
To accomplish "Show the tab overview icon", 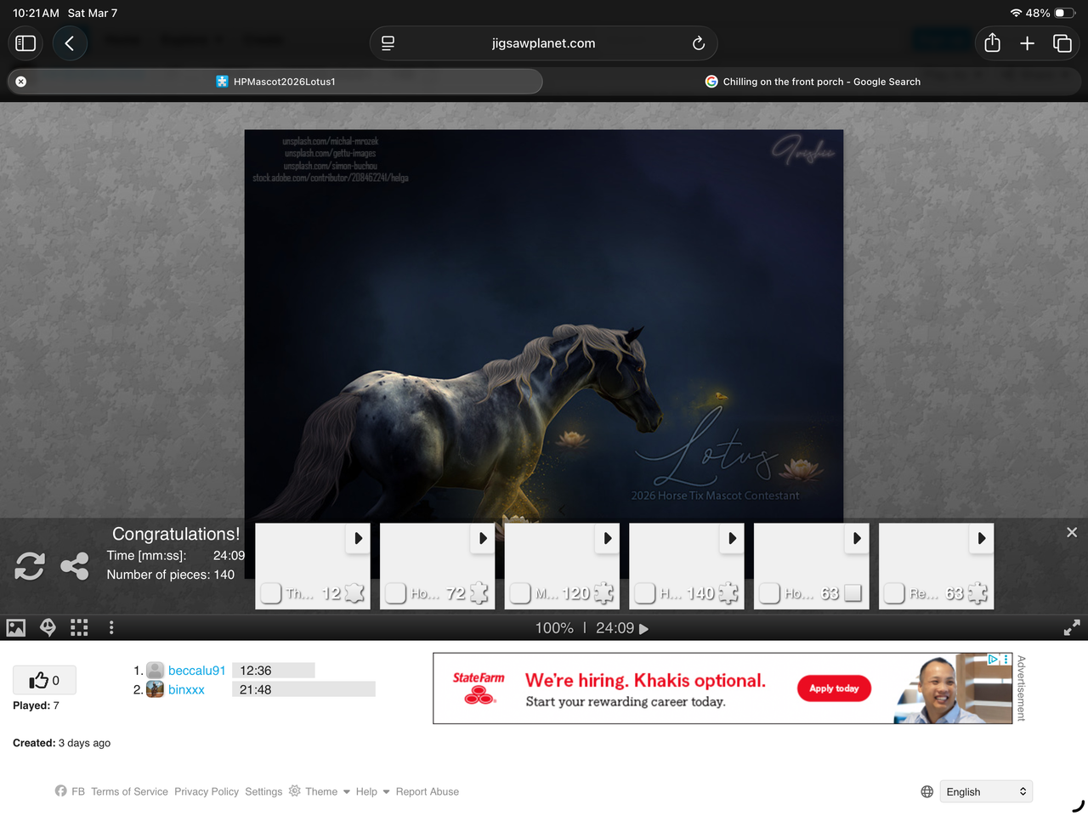I will pos(1062,43).
